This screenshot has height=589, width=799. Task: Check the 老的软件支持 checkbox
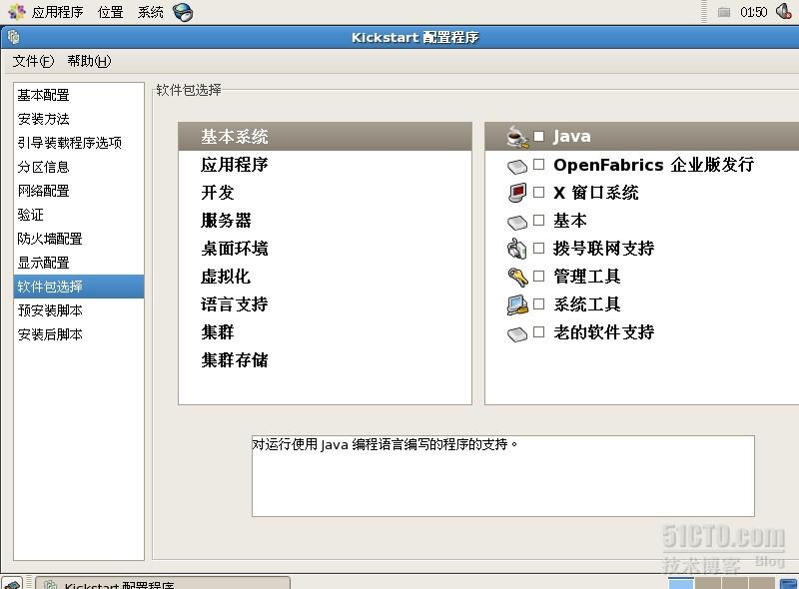[x=538, y=332]
